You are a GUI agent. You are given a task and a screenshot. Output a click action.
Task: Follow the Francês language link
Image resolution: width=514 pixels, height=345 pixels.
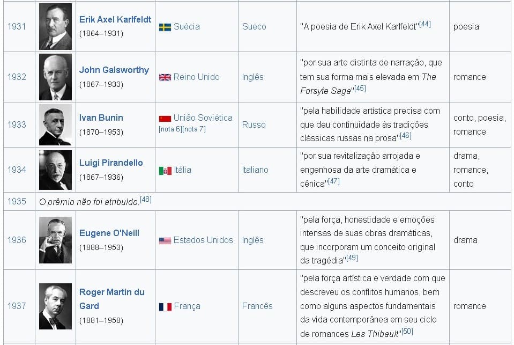pos(257,306)
